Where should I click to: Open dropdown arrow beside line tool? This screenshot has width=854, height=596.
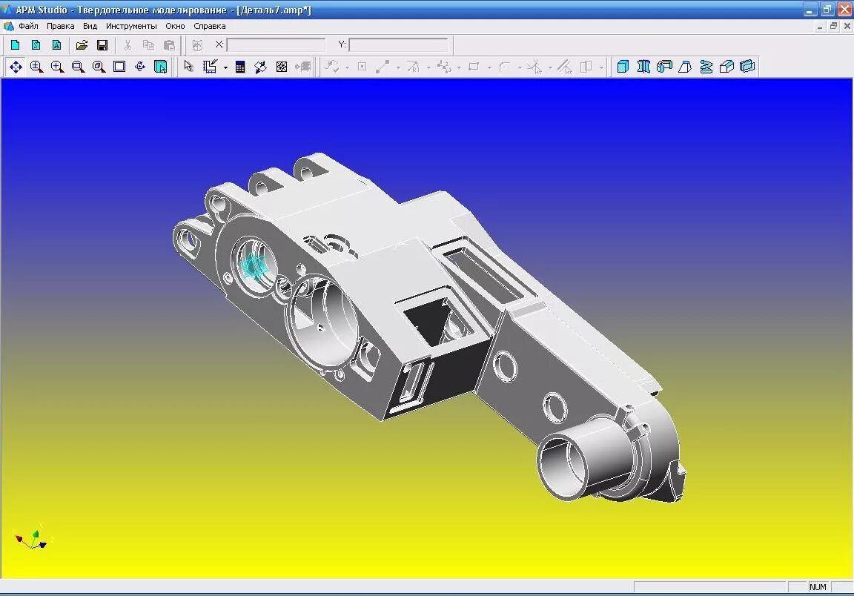click(x=398, y=67)
